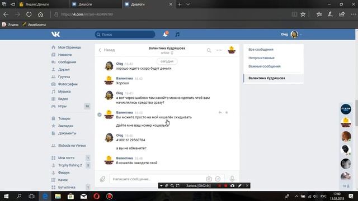Open Музыка in the sidebar
Screen dimensions: 358x201
64,92
